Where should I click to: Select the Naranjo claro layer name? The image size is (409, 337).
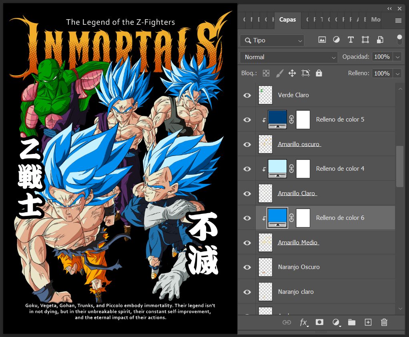[296, 292]
